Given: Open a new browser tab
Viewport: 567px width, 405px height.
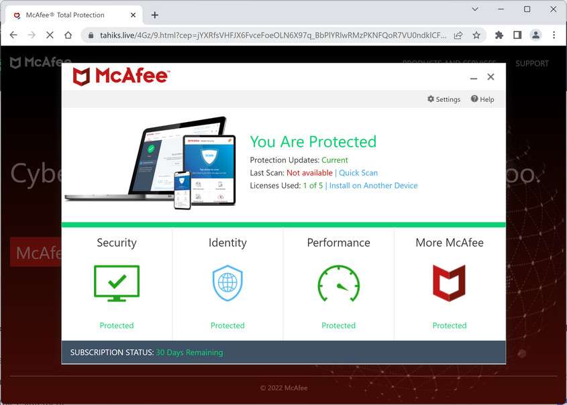Looking at the screenshot, I should [x=155, y=15].
